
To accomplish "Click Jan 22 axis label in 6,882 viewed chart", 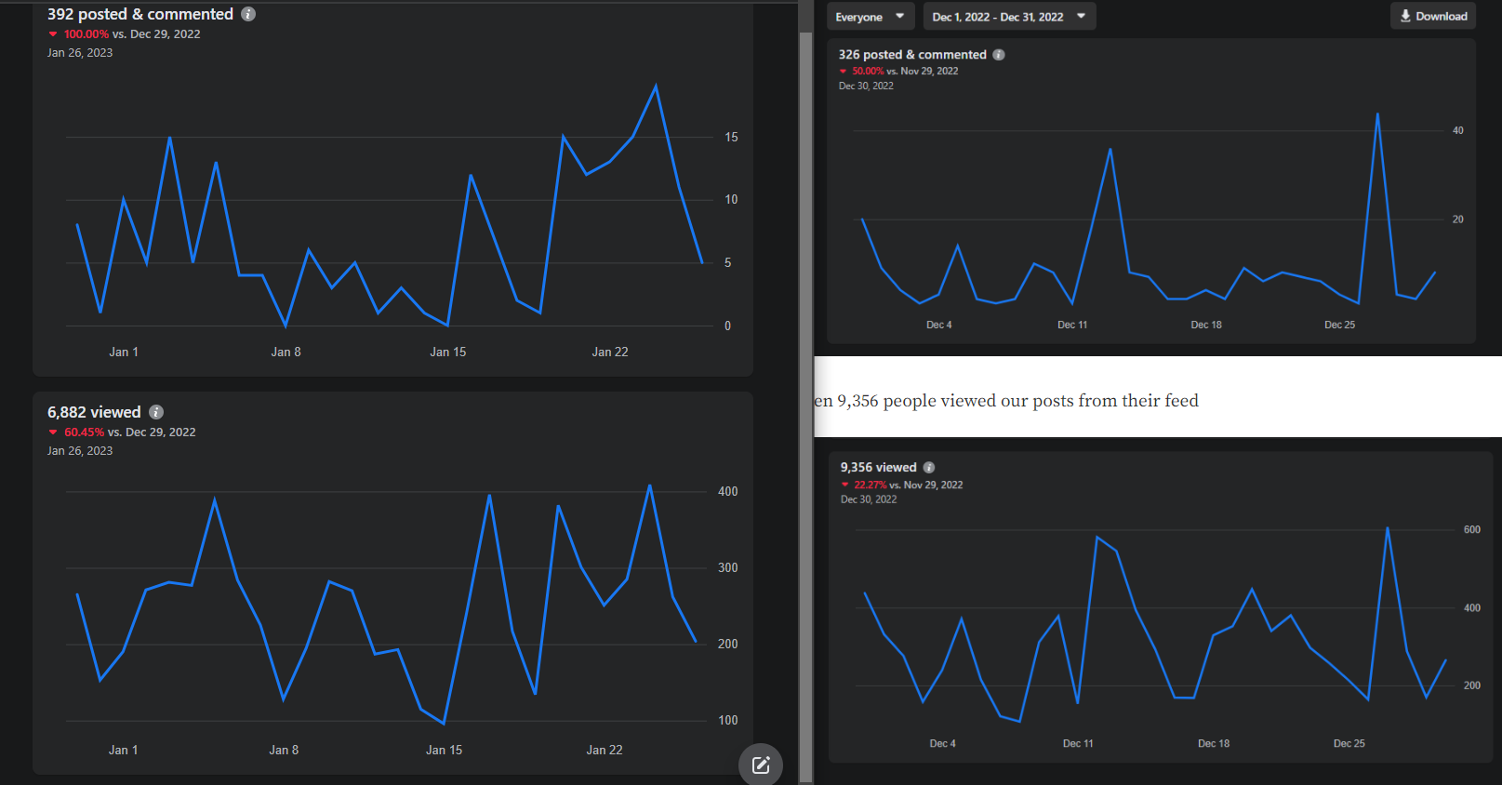I will click(605, 751).
